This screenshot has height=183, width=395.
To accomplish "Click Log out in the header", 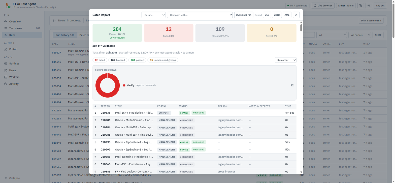I will [380, 6].
